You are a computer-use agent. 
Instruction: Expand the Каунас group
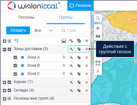[5, 82]
